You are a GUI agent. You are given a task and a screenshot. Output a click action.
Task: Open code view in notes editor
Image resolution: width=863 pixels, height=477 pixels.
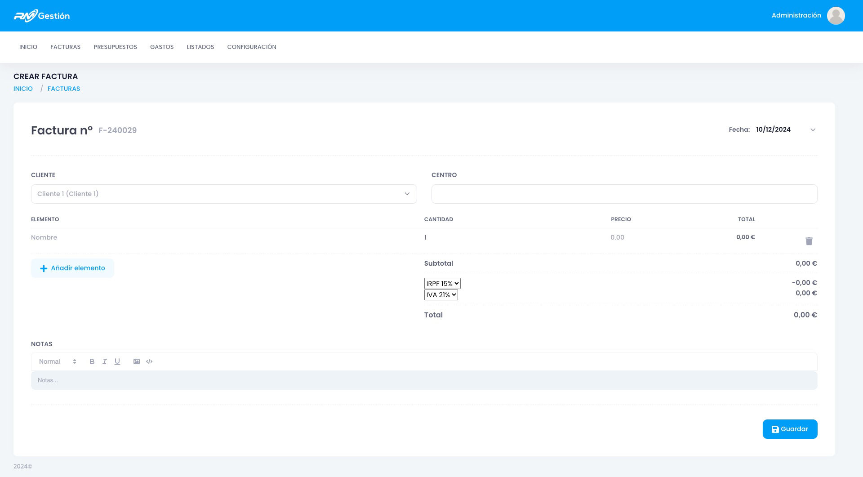[149, 361]
